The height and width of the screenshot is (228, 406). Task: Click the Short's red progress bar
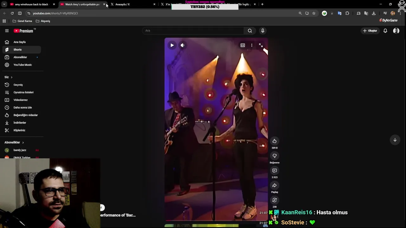click(x=216, y=220)
